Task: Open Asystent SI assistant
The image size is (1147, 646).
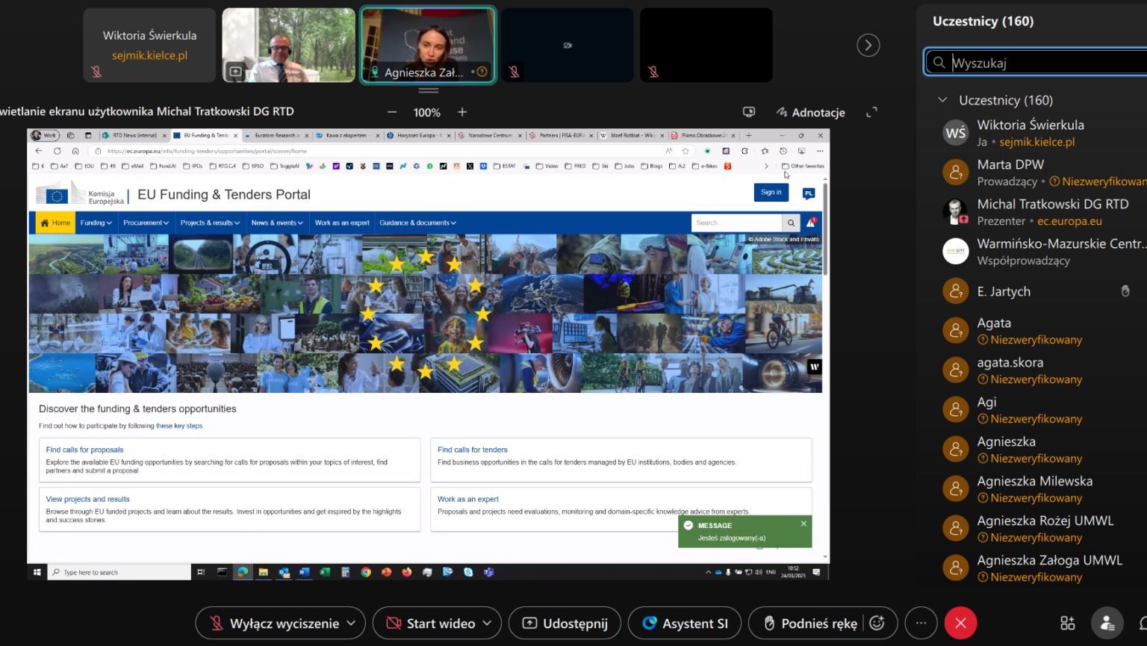Action: pyautogui.click(x=685, y=624)
